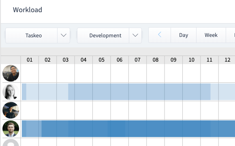Viewport: 235px width, 146px height.
Task: Switch to Day view
Action: pyautogui.click(x=184, y=35)
